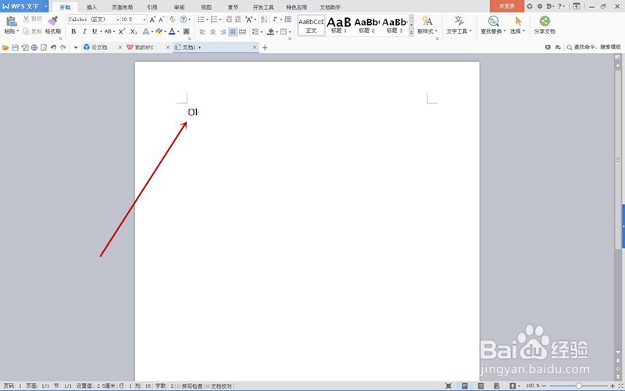The width and height of the screenshot is (625, 391).
Task: Click the open folder icon in quick toolbar
Action: pyautogui.click(x=5, y=48)
